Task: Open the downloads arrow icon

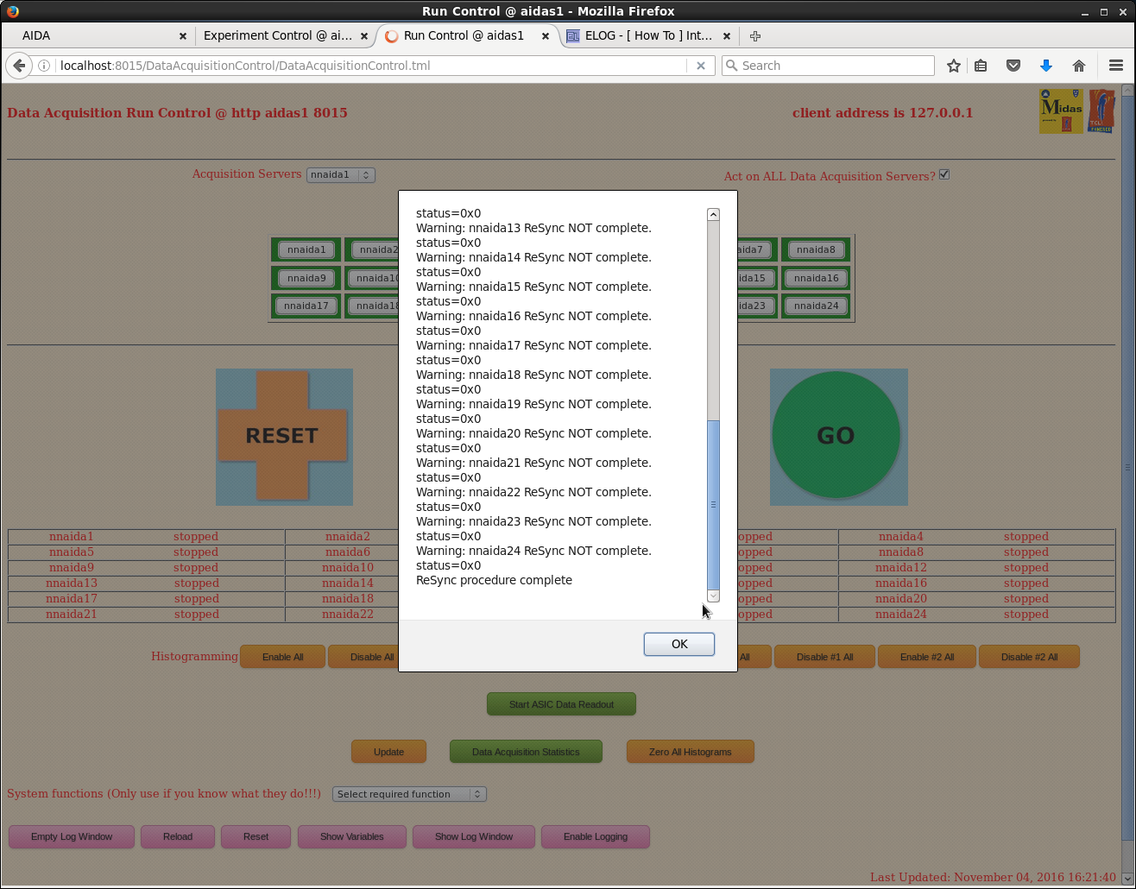Action: 1045,66
